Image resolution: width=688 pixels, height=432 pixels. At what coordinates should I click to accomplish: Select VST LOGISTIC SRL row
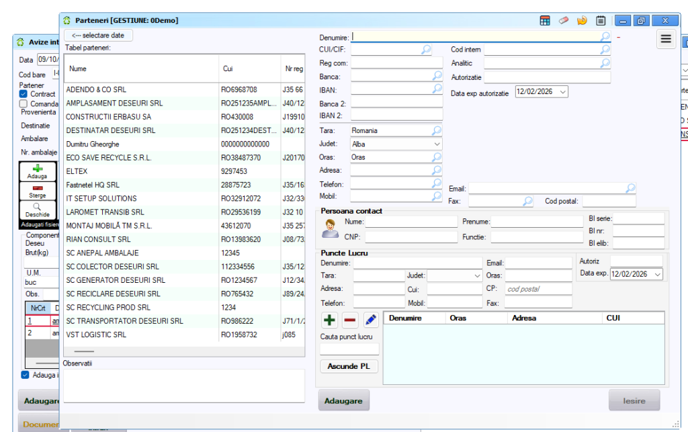(184, 334)
